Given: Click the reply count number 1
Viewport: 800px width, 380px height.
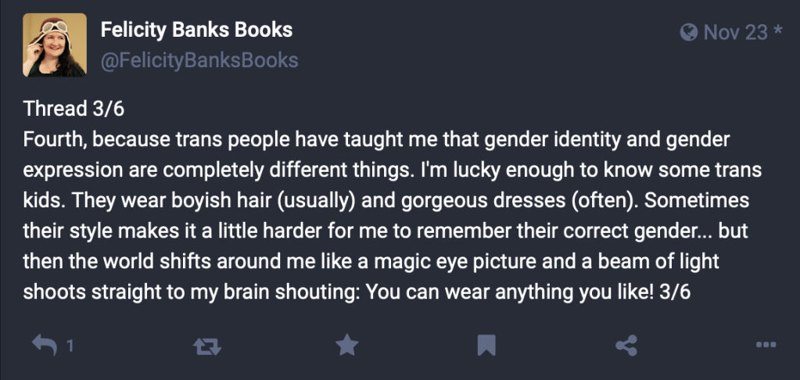Looking at the screenshot, I should coord(70,344).
